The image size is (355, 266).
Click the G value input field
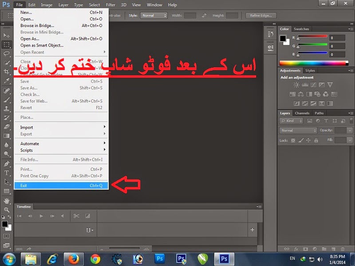tap(337, 46)
